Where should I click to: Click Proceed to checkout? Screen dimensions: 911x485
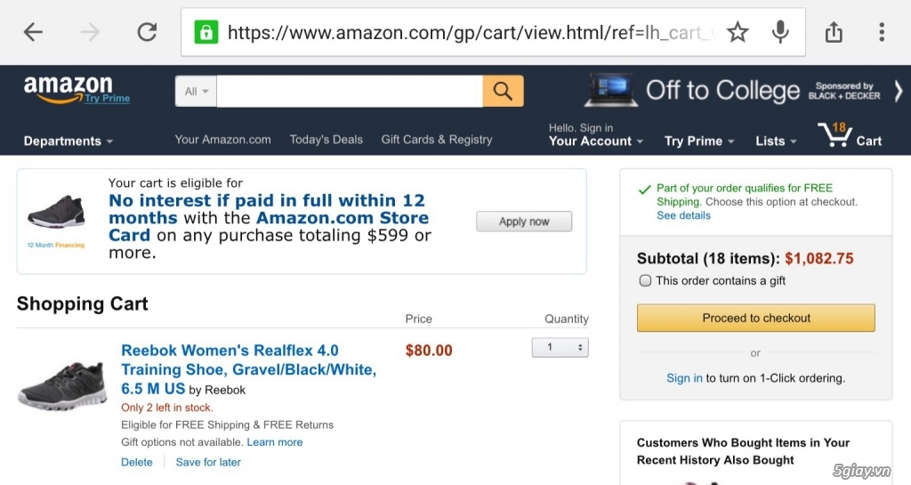[x=756, y=318]
